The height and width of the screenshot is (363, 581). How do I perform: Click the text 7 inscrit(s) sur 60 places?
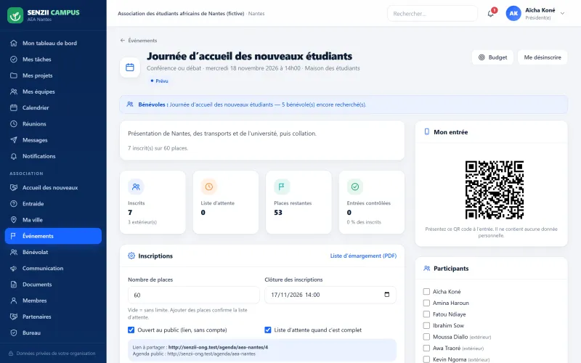coord(158,148)
